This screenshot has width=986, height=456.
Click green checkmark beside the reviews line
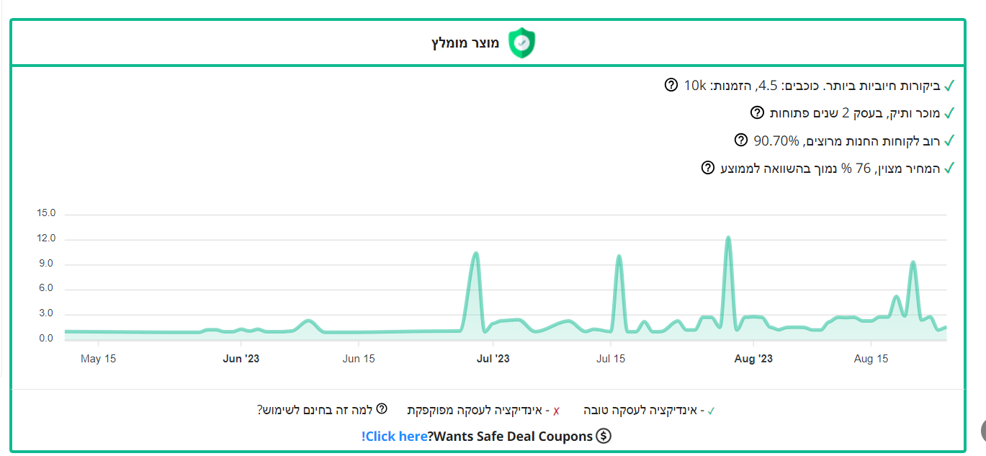(x=949, y=86)
